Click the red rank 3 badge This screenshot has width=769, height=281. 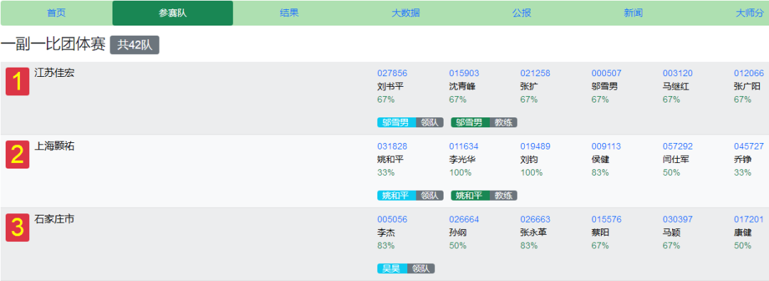click(x=17, y=228)
